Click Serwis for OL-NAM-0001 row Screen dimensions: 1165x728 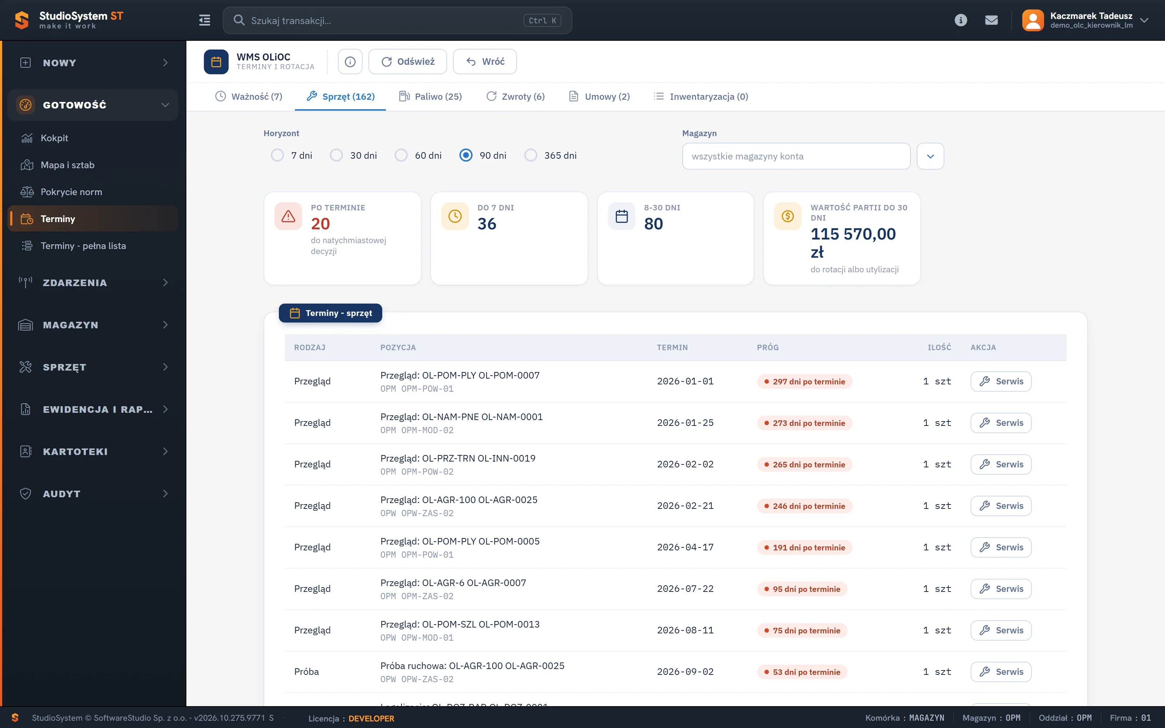[1001, 423]
